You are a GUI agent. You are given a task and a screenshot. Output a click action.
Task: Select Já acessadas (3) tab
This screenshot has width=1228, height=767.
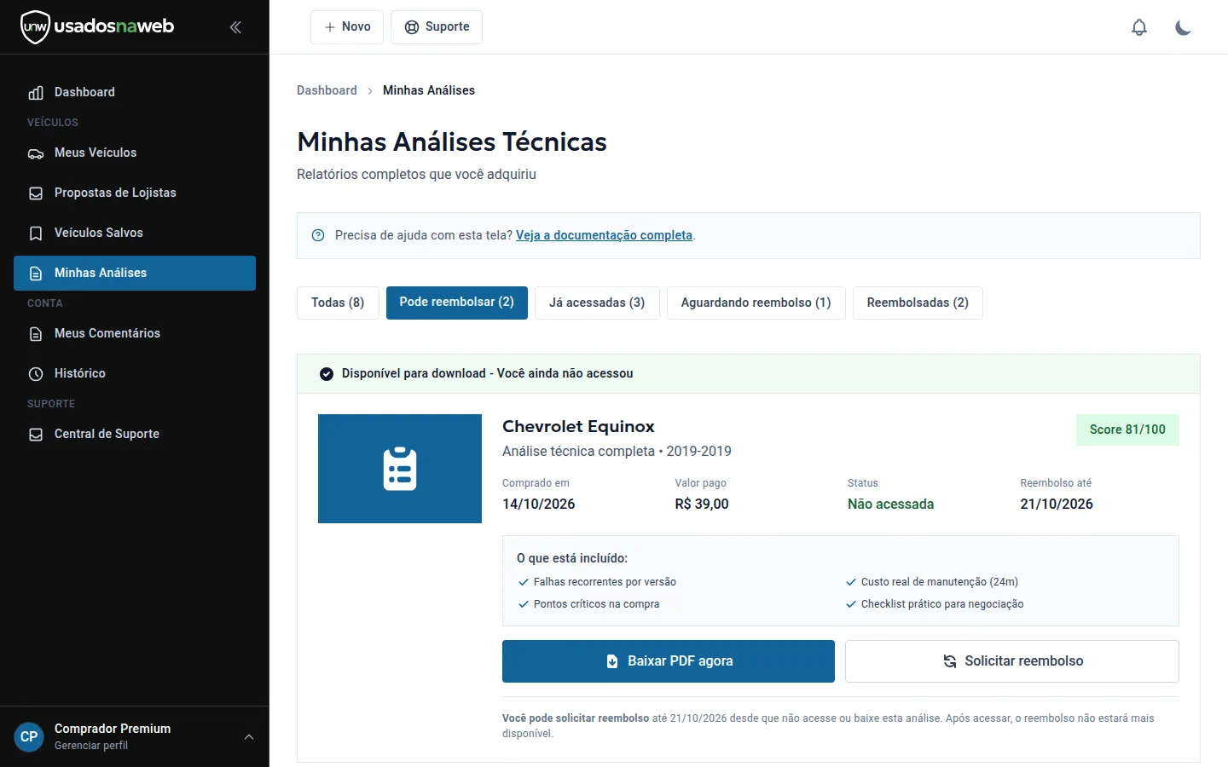pyautogui.click(x=597, y=303)
